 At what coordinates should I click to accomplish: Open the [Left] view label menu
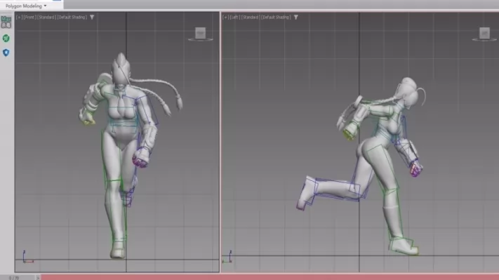pos(235,17)
